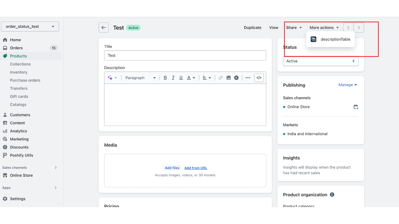Switch to HTML code view in the editor

(x=259, y=77)
